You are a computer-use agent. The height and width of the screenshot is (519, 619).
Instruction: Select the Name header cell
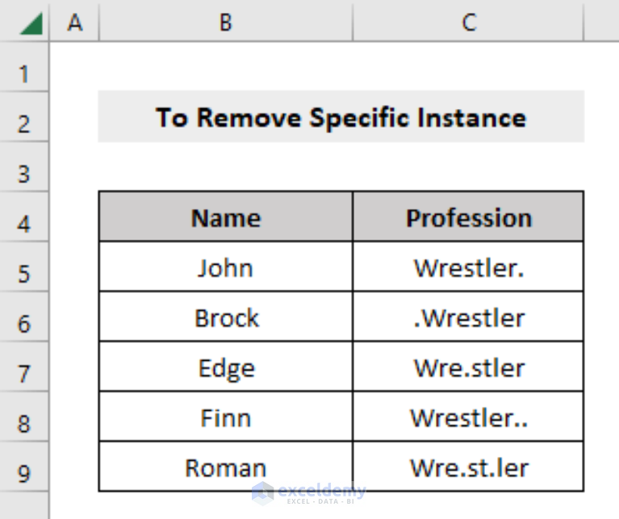click(226, 216)
